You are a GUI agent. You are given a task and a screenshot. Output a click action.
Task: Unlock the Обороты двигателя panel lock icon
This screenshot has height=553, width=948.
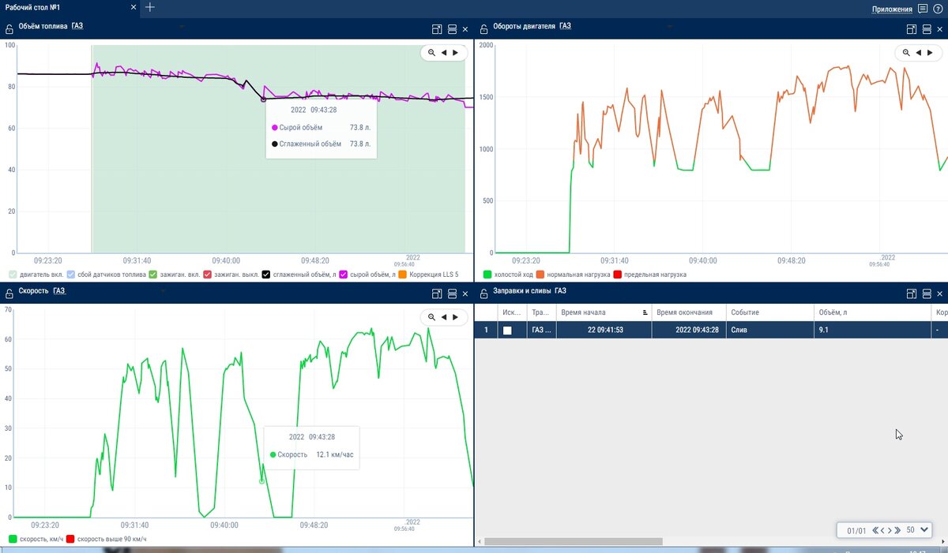(x=483, y=28)
